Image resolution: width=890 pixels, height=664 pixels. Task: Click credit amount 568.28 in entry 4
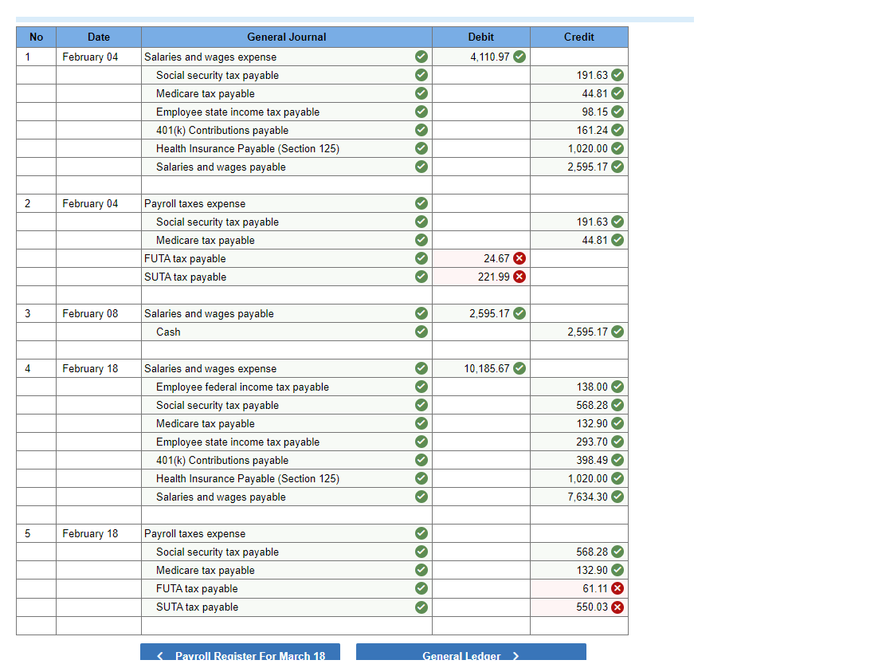[x=592, y=405]
